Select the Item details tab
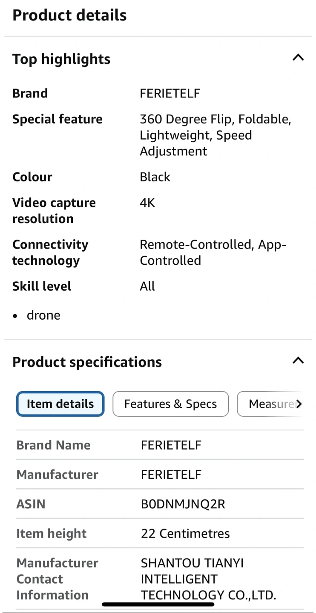Image resolution: width=316 pixels, height=613 pixels. tap(60, 404)
